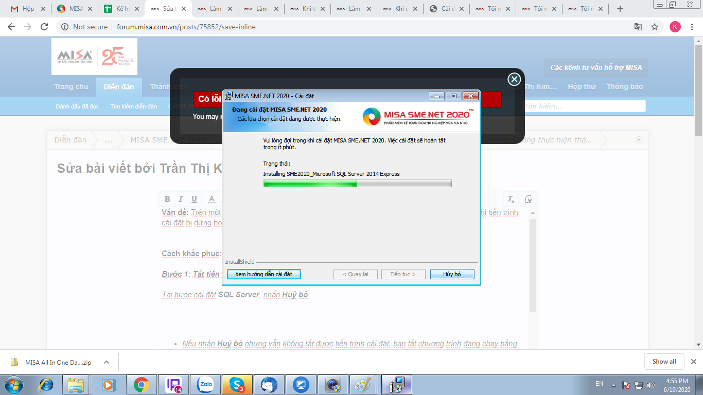The height and width of the screenshot is (395, 703).
Task: Open Skype from the taskbar
Action: click(x=238, y=385)
